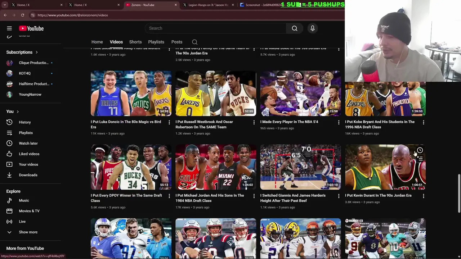The width and height of the screenshot is (461, 259).
Task: Click the search magnifier button
Action: 295,28
